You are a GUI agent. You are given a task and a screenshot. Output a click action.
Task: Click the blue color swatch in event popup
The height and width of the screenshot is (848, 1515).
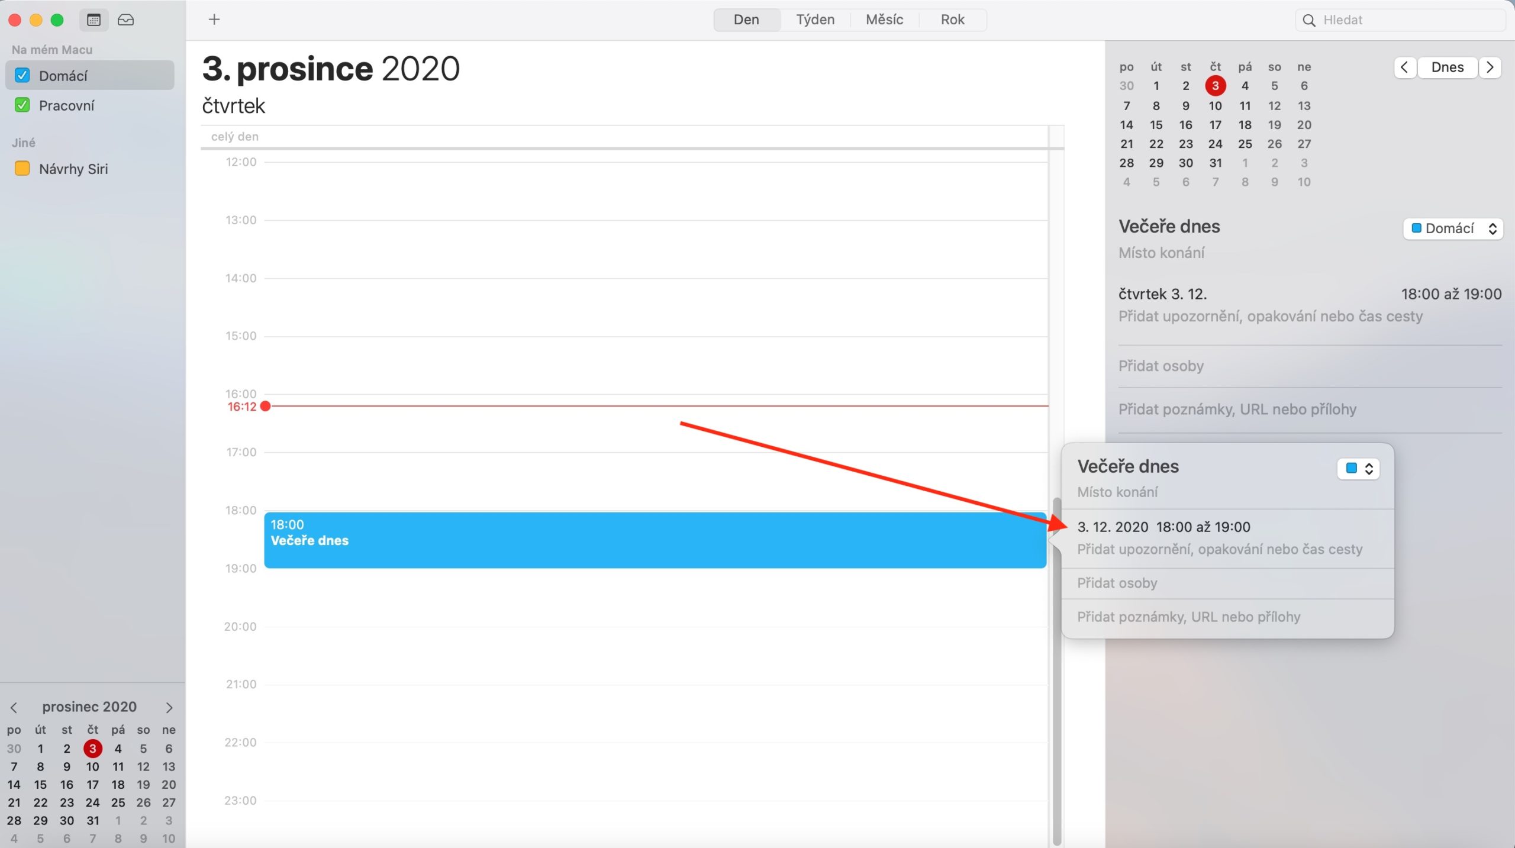coord(1351,468)
